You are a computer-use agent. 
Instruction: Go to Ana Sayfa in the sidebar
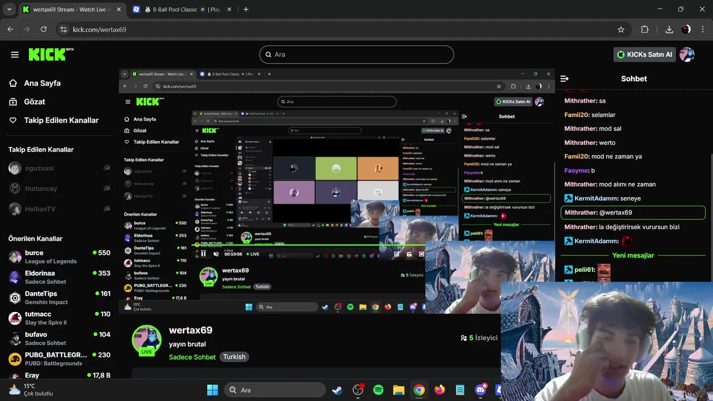(x=42, y=83)
